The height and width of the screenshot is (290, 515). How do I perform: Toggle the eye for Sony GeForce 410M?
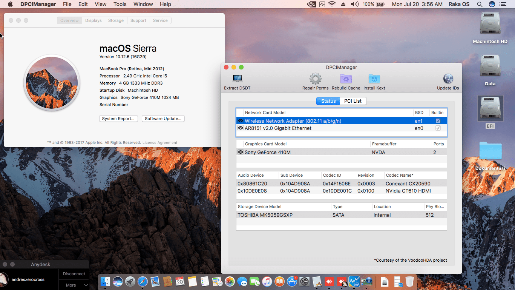241,152
